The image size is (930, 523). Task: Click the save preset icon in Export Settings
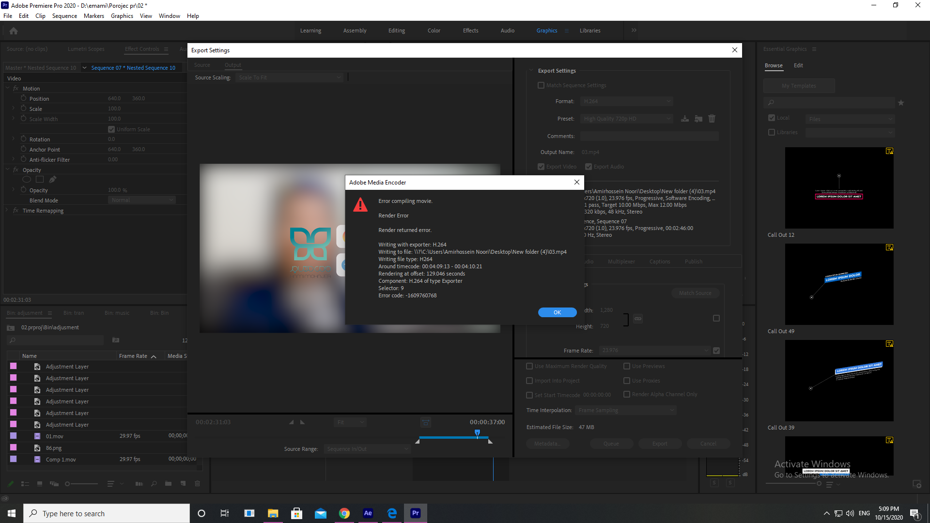pyautogui.click(x=685, y=119)
